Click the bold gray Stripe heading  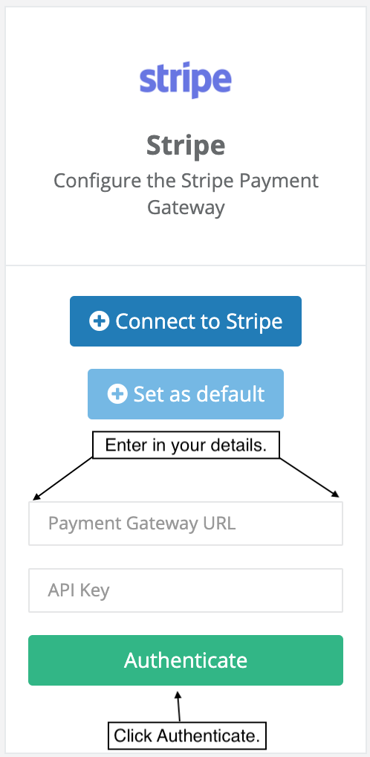pyautogui.click(x=186, y=145)
